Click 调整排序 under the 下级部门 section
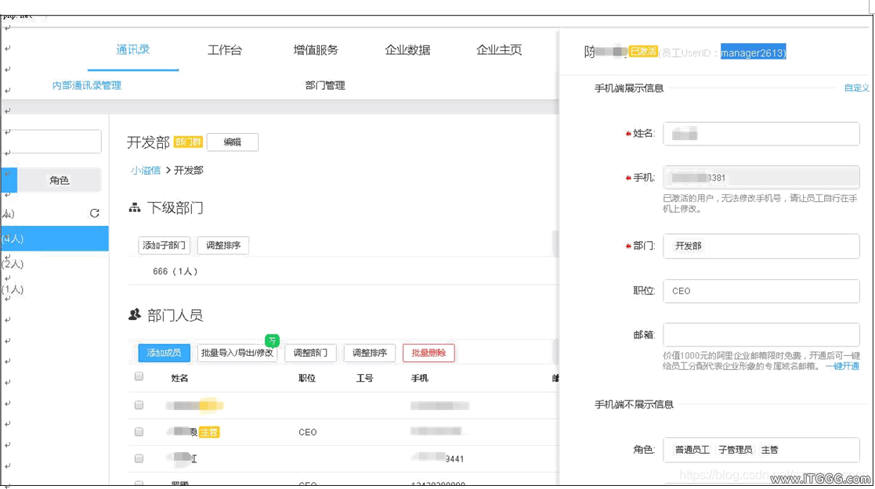The width and height of the screenshot is (875, 489). (x=223, y=246)
